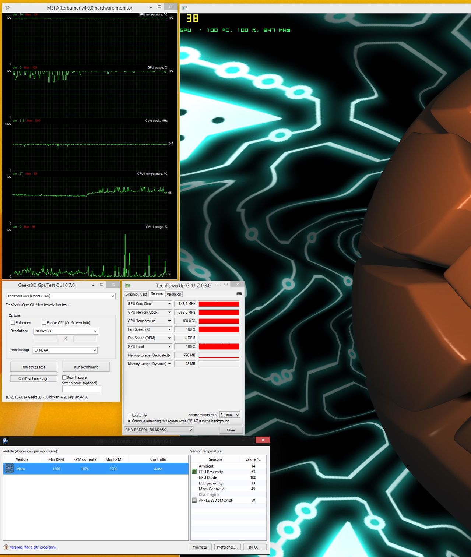Viewport: 471px width, 557px height.
Task: Click the Close button in GPU-Z
Action: click(x=231, y=430)
